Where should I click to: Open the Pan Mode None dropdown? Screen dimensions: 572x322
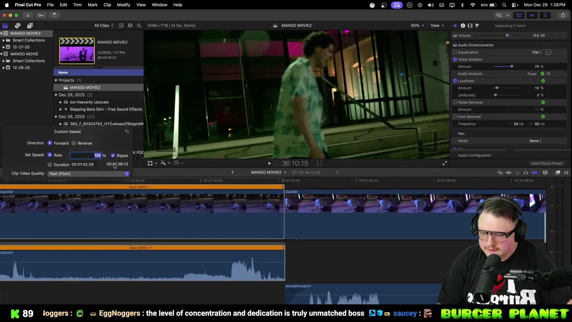(x=535, y=141)
